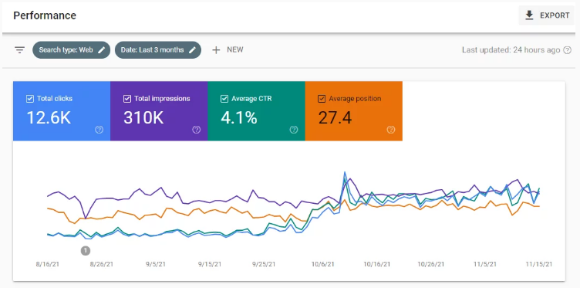Open the Search type: Web chip

[72, 50]
